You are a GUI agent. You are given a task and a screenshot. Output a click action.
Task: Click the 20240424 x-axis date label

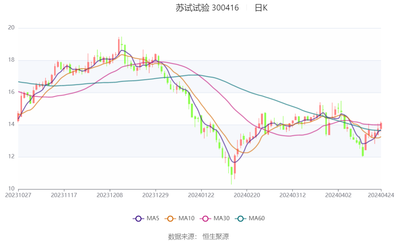point(381,195)
